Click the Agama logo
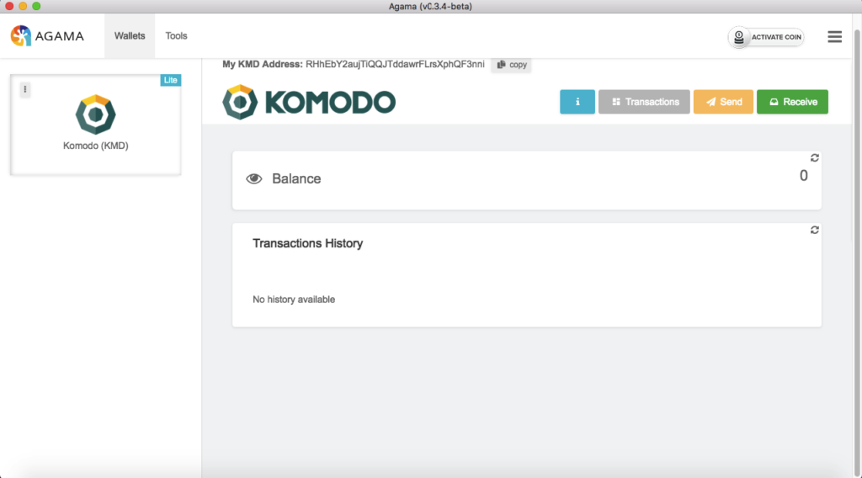Image resolution: width=862 pixels, height=478 pixels. [47, 36]
